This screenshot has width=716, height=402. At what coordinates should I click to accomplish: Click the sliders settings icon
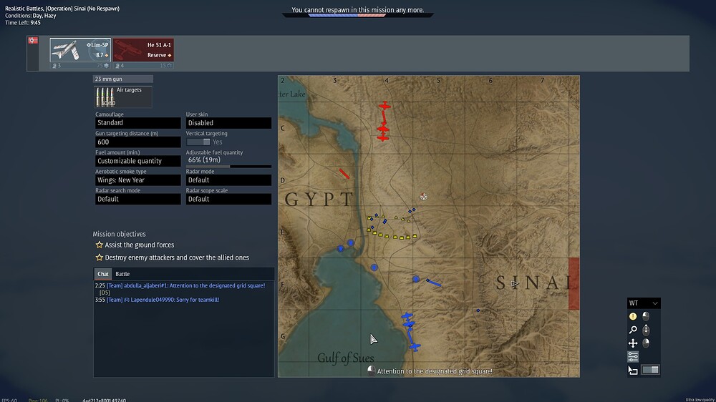pyautogui.click(x=633, y=356)
